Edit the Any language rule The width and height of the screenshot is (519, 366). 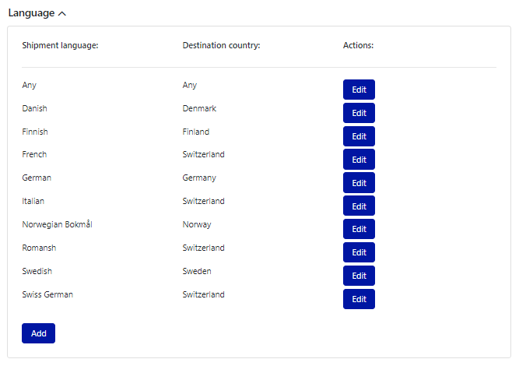[x=359, y=90]
